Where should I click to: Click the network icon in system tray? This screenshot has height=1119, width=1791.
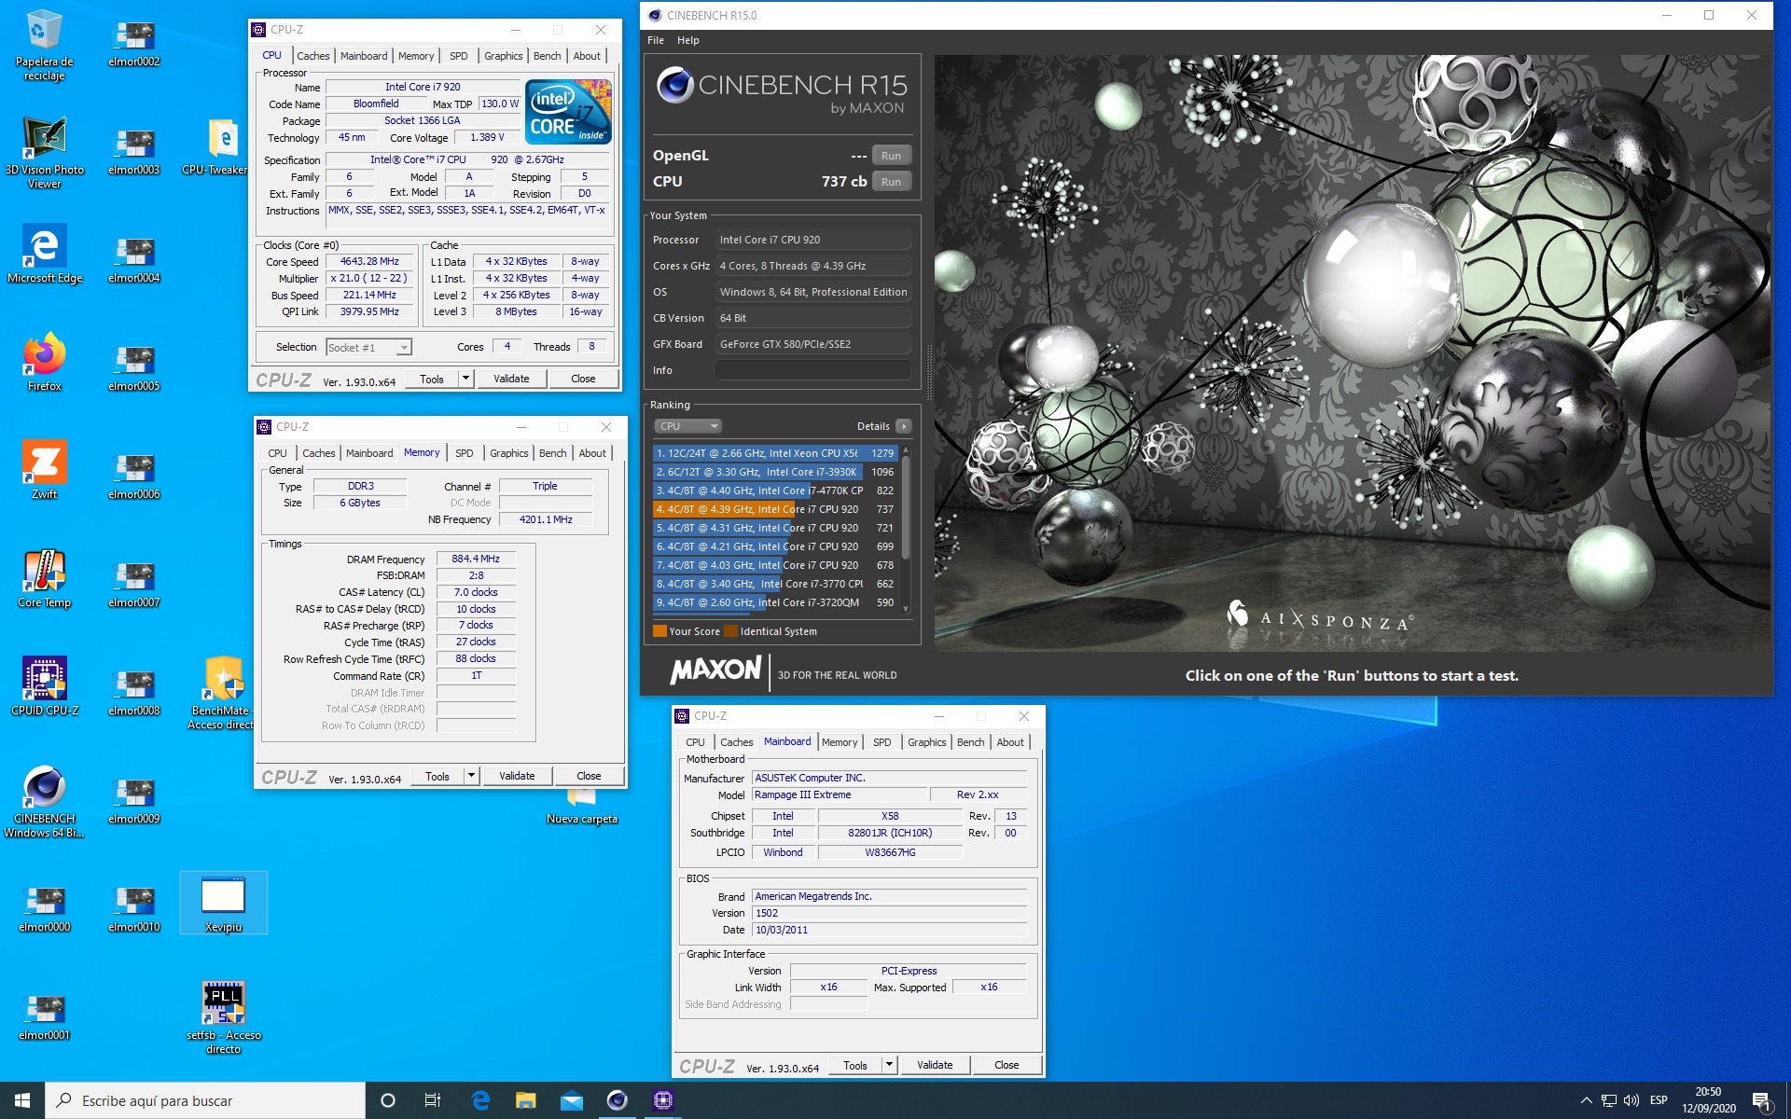[x=1609, y=1100]
